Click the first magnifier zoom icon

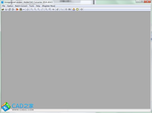(x=32, y=9)
